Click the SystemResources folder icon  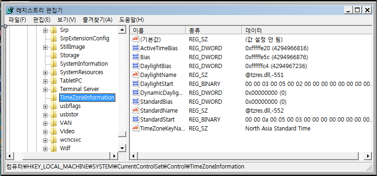point(53,72)
